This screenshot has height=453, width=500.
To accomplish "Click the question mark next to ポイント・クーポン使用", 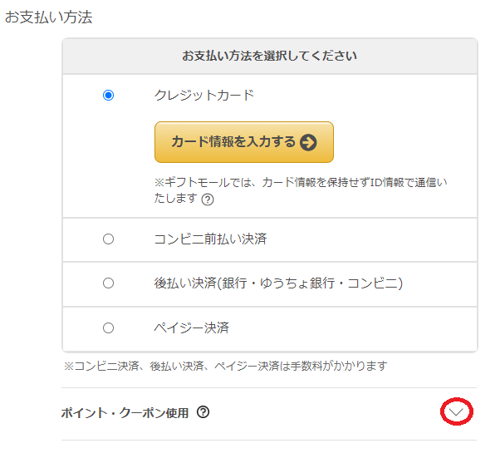I will 203,412.
